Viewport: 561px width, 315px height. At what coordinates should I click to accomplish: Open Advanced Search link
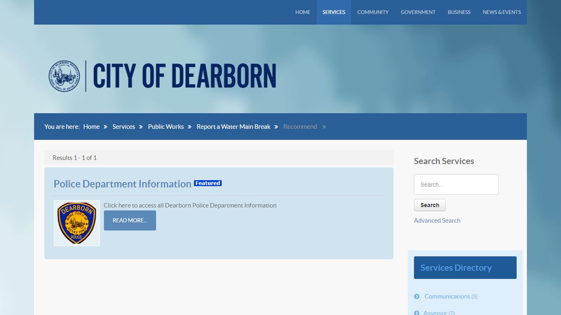pos(437,221)
